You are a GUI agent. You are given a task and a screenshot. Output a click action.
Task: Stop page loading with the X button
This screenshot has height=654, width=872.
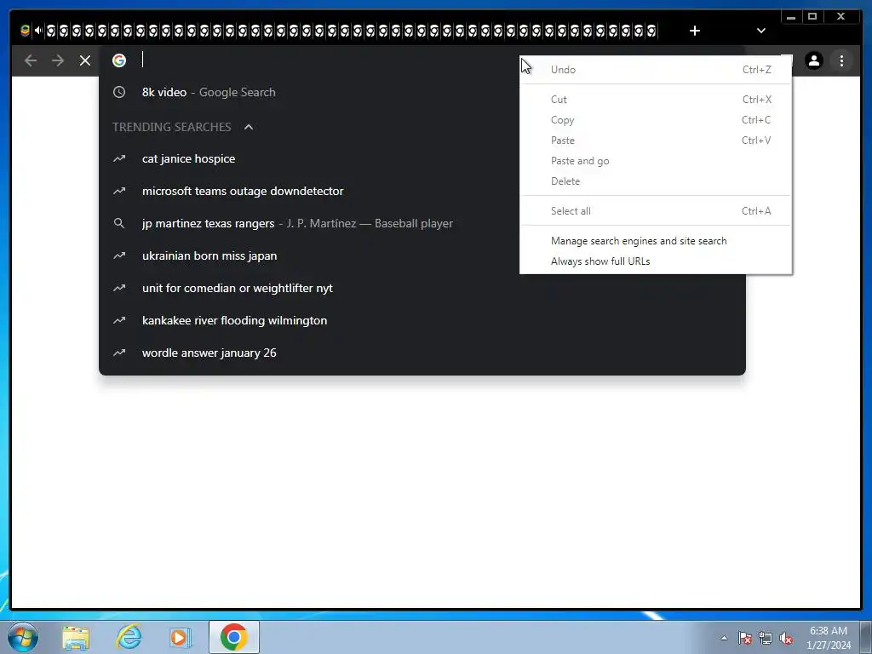(x=85, y=60)
